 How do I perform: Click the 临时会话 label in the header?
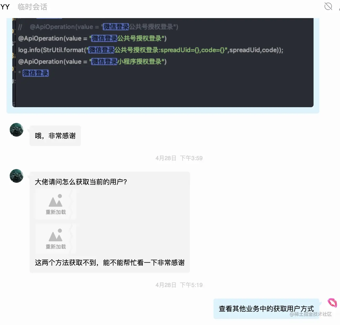[x=32, y=7]
